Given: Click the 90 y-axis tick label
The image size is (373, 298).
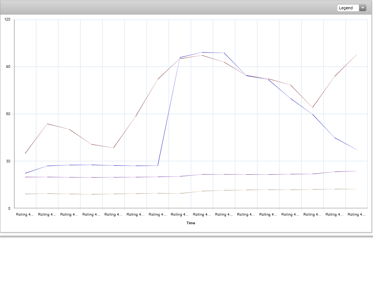Looking at the screenshot, I should [x=8, y=67].
